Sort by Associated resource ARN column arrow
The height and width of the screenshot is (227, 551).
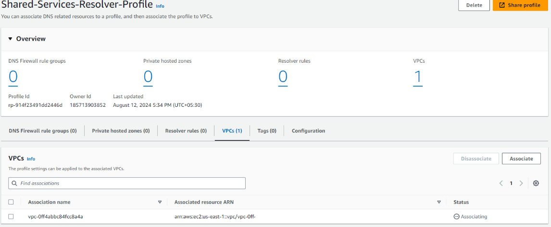(439, 202)
